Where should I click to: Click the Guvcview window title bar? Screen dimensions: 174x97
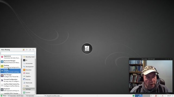(x=151, y=59)
